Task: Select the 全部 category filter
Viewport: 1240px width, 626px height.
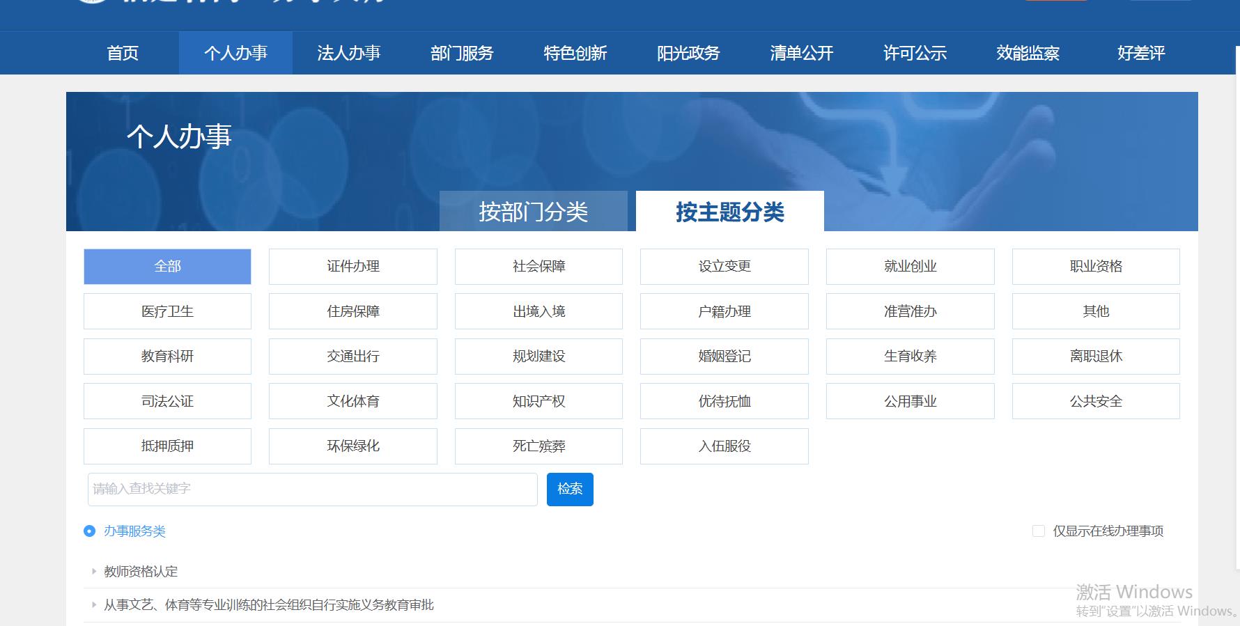Action: [x=167, y=267]
